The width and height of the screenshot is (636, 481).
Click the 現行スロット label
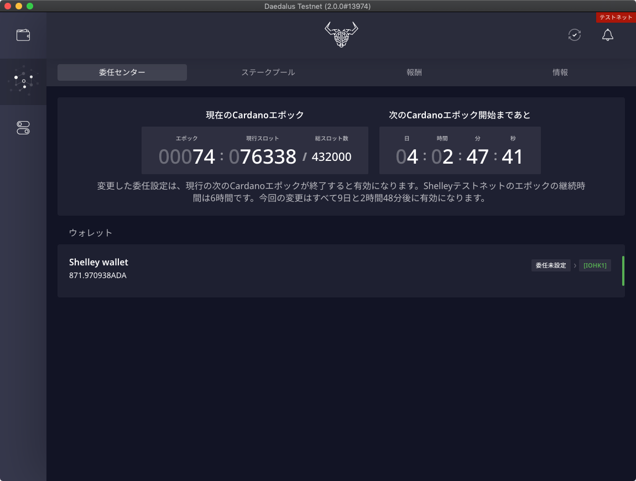tap(263, 138)
